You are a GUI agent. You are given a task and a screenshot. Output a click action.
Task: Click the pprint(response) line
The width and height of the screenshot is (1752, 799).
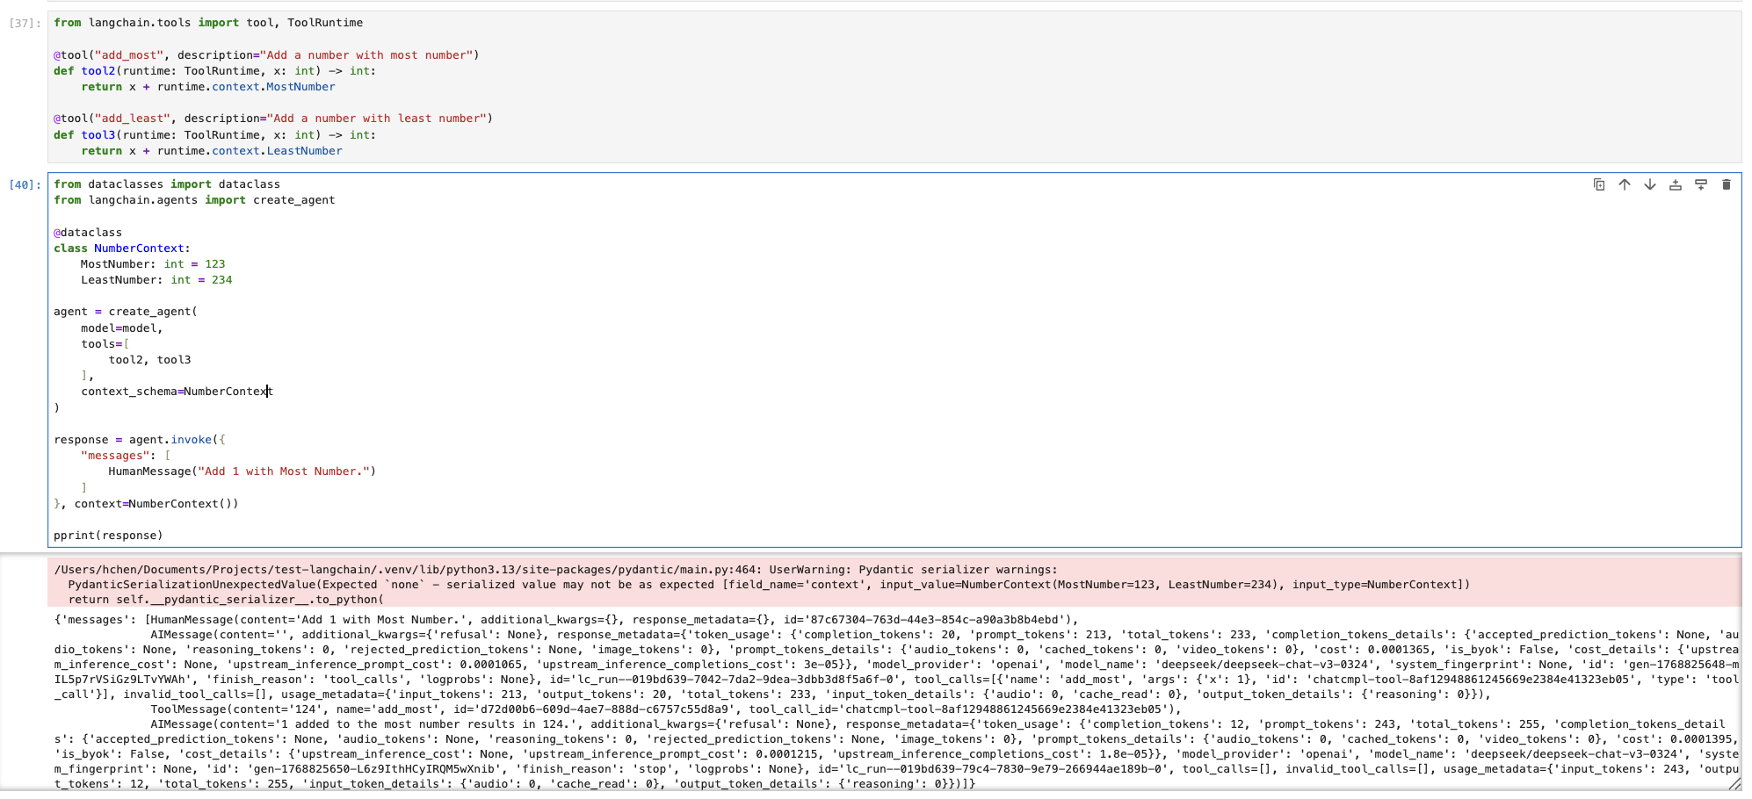(108, 536)
